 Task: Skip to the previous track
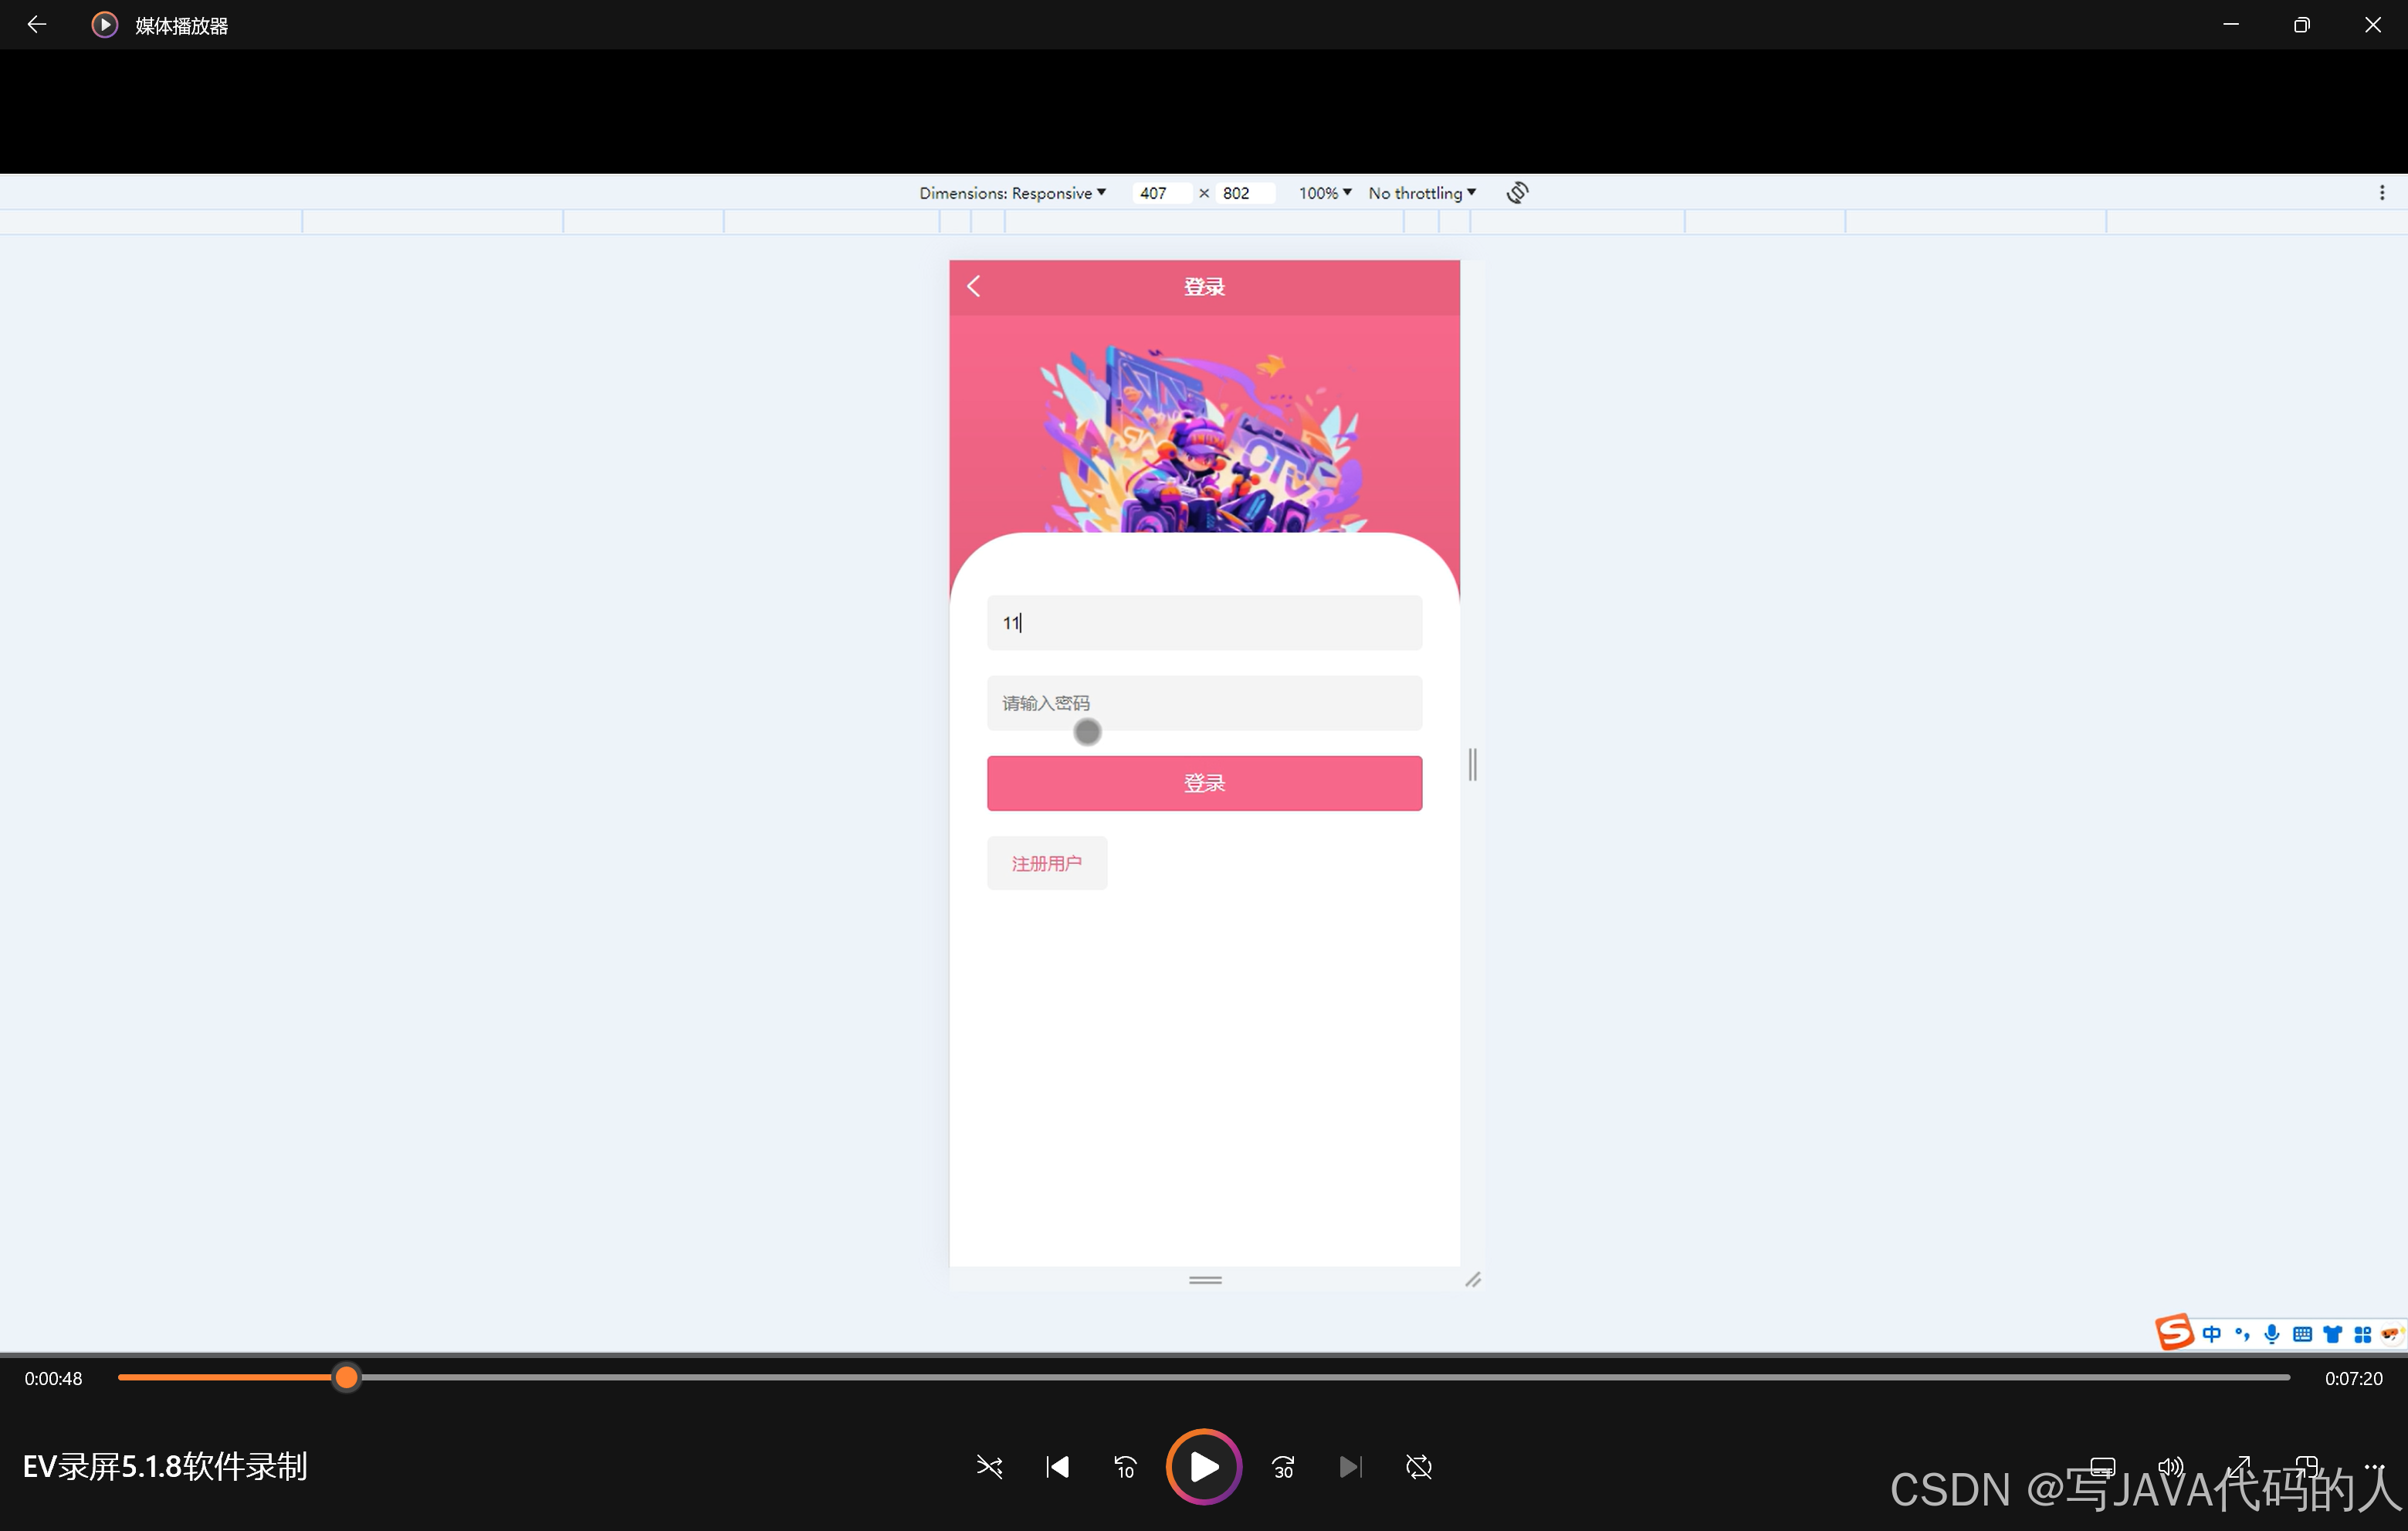tap(1057, 1466)
